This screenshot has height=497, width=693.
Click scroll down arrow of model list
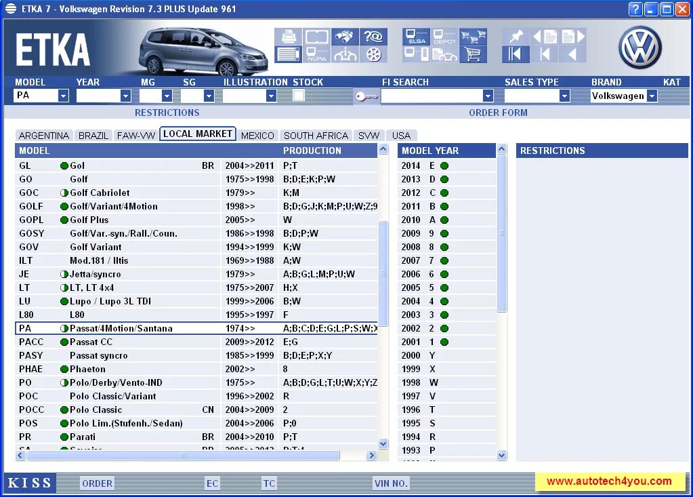[x=383, y=443]
